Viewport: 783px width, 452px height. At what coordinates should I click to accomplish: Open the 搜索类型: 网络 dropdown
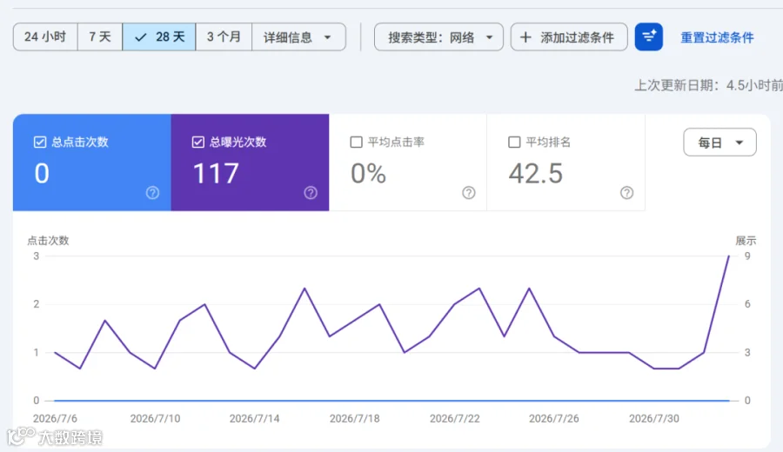click(439, 37)
